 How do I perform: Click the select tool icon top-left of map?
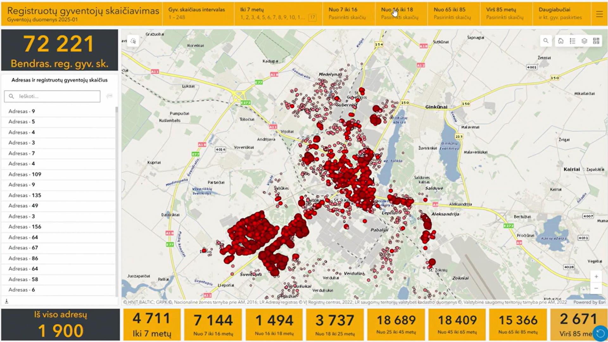point(133,41)
